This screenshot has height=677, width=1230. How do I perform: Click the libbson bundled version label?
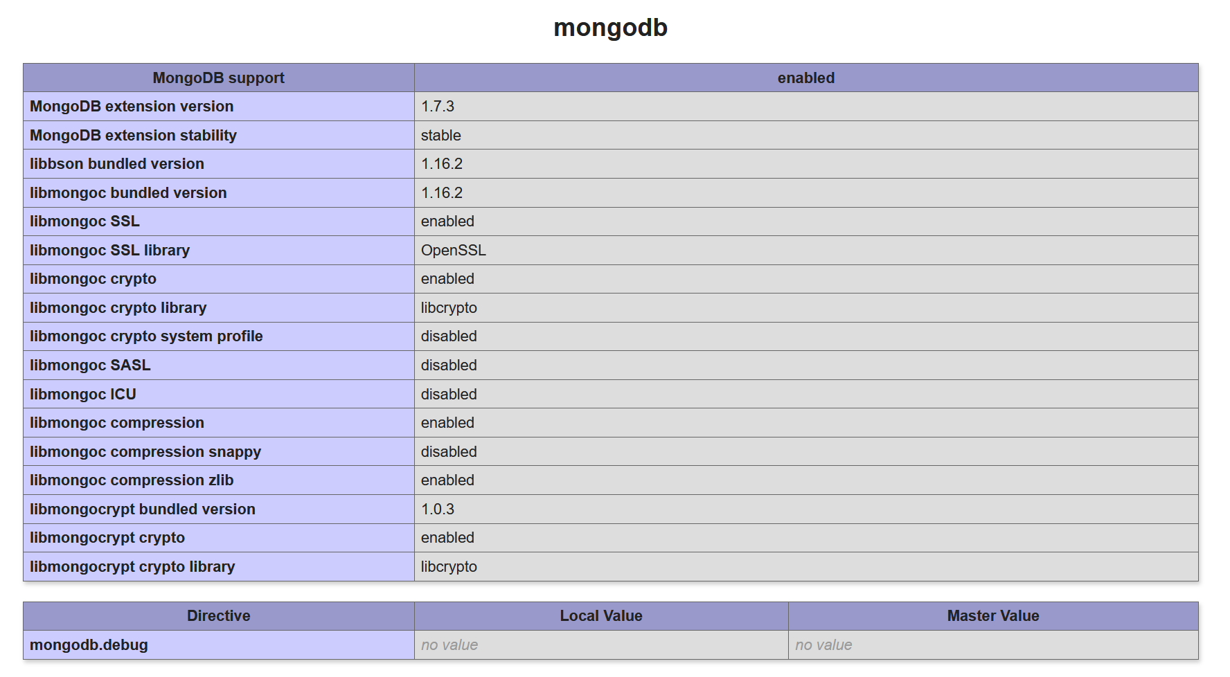point(117,164)
